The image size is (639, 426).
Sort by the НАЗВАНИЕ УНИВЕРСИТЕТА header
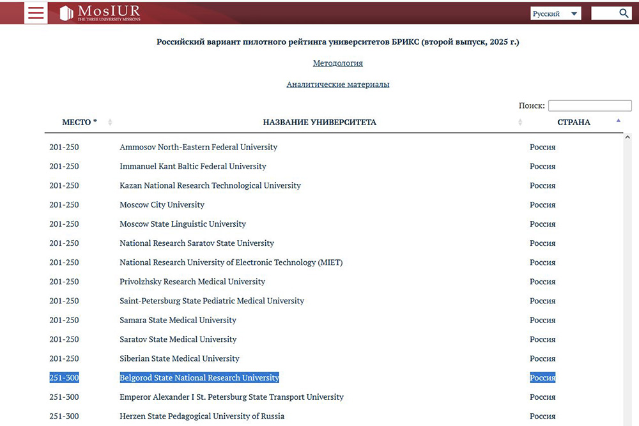click(319, 122)
